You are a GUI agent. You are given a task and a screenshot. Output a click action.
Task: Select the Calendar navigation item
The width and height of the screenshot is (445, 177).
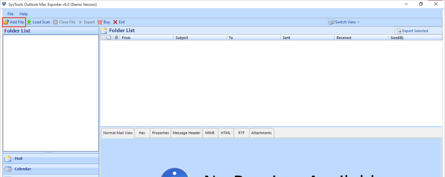click(x=51, y=169)
